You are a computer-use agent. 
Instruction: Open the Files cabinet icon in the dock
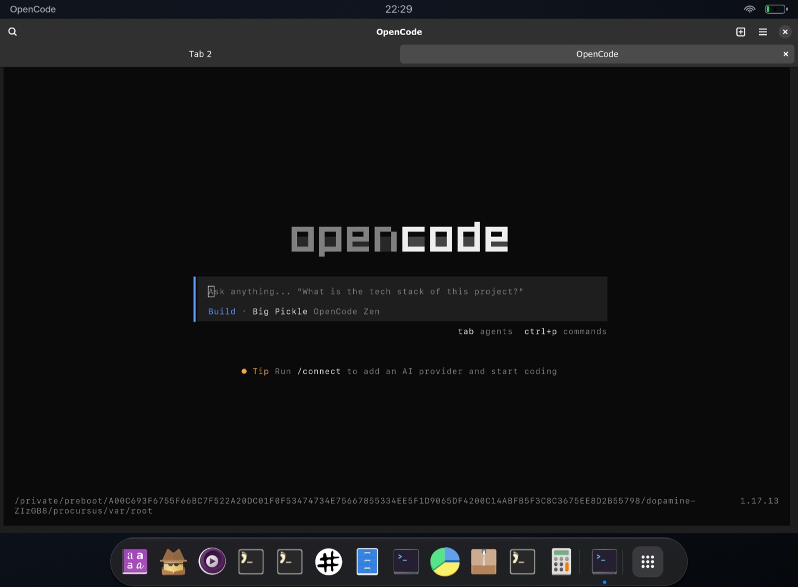coord(367,561)
